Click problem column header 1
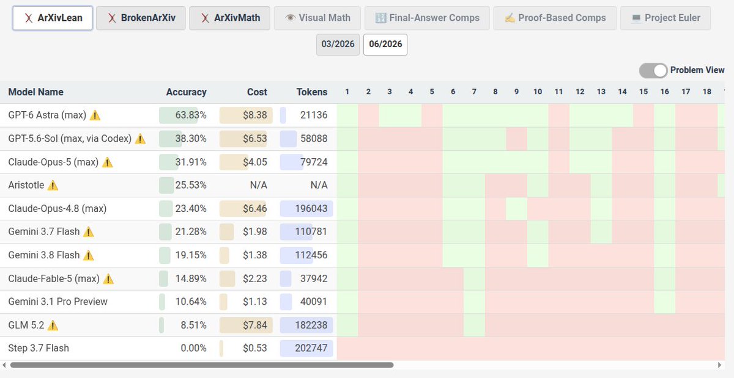Viewport: 734px width, 378px height. (x=347, y=92)
